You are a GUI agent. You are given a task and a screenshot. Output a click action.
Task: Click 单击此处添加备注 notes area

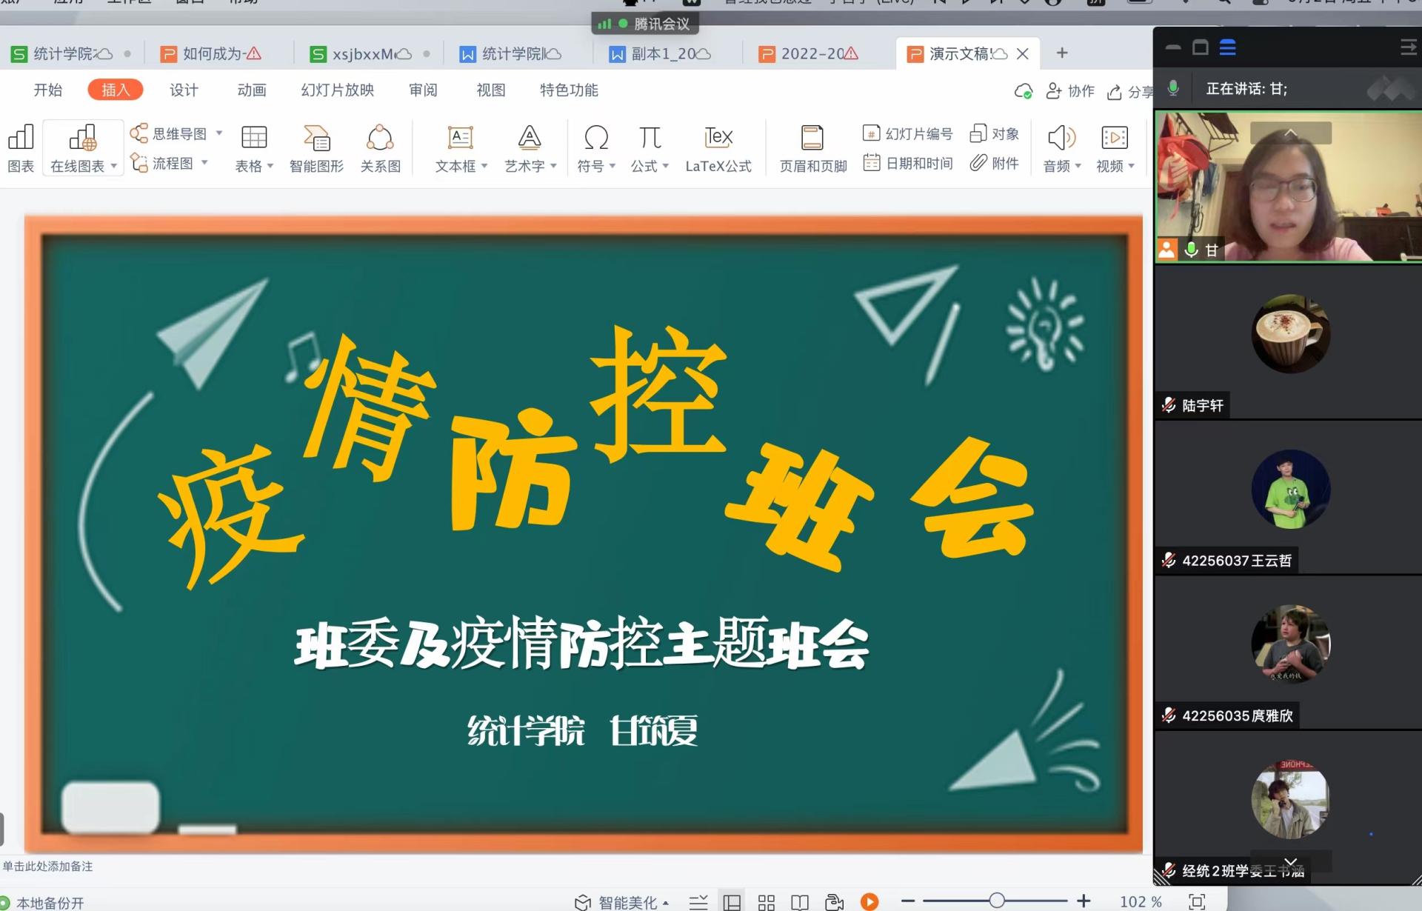coord(48,866)
